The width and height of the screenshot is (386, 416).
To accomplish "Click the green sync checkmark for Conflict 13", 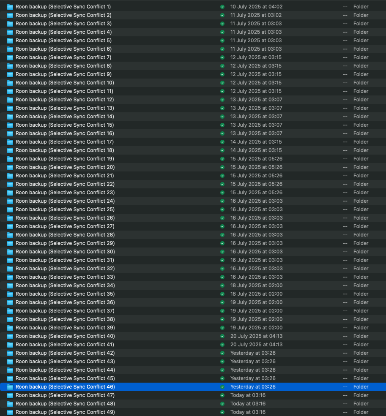I will [x=222, y=108].
